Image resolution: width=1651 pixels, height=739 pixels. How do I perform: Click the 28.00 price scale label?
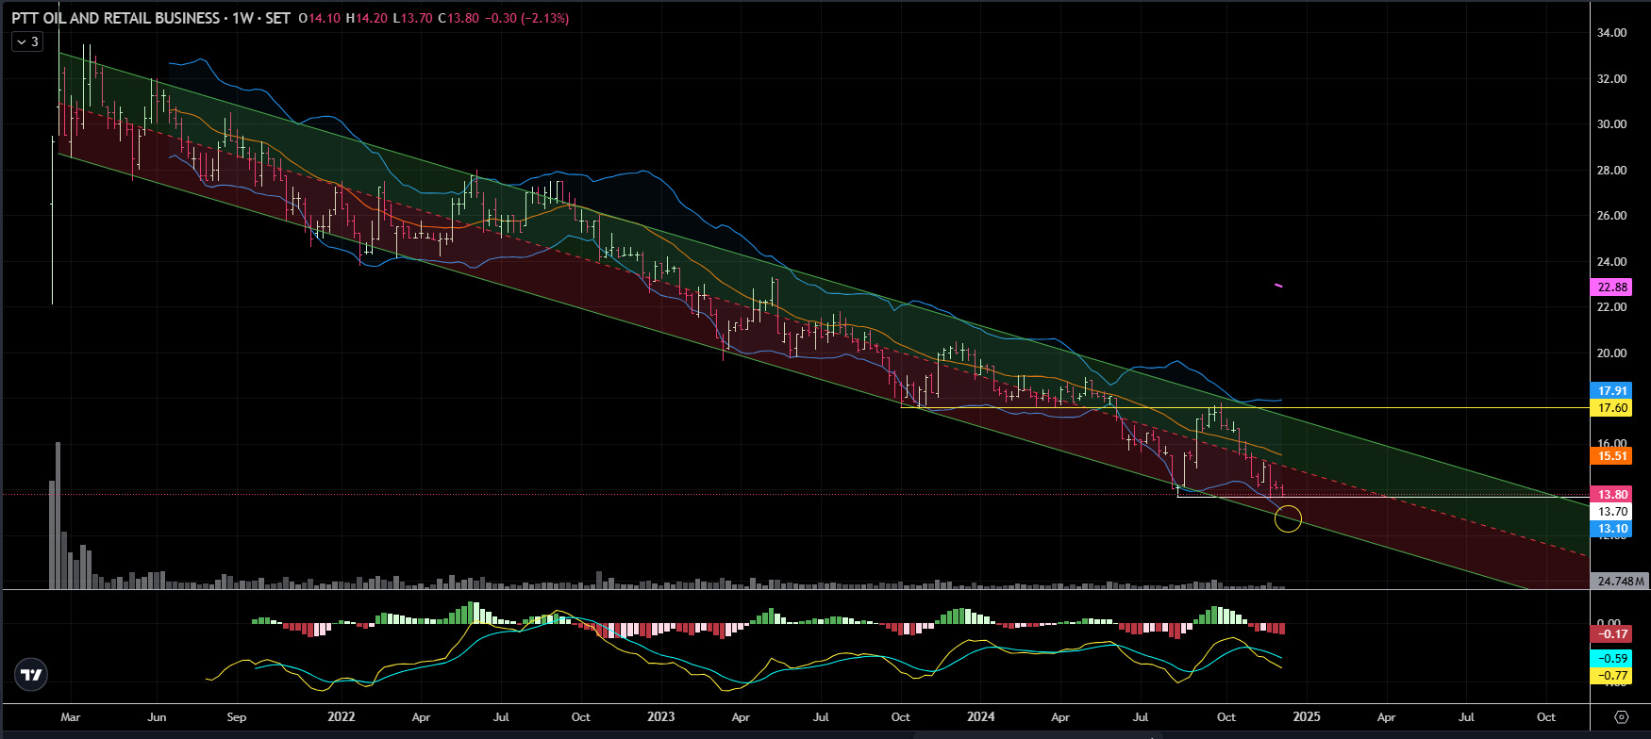[x=1611, y=170]
